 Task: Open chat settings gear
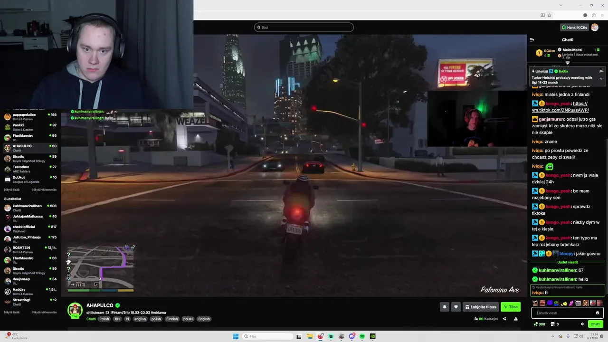582,324
